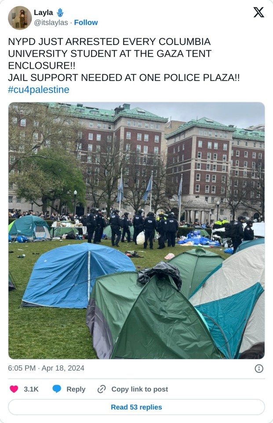The width and height of the screenshot is (273, 423).
Task: Like the post with the heart icon
Action: [14, 389]
